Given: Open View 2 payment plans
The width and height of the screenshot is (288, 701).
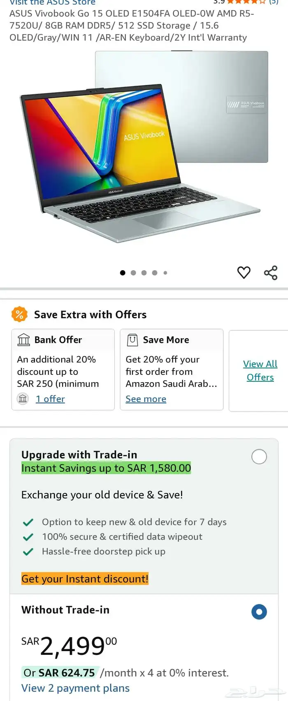Looking at the screenshot, I should pyautogui.click(x=75, y=688).
